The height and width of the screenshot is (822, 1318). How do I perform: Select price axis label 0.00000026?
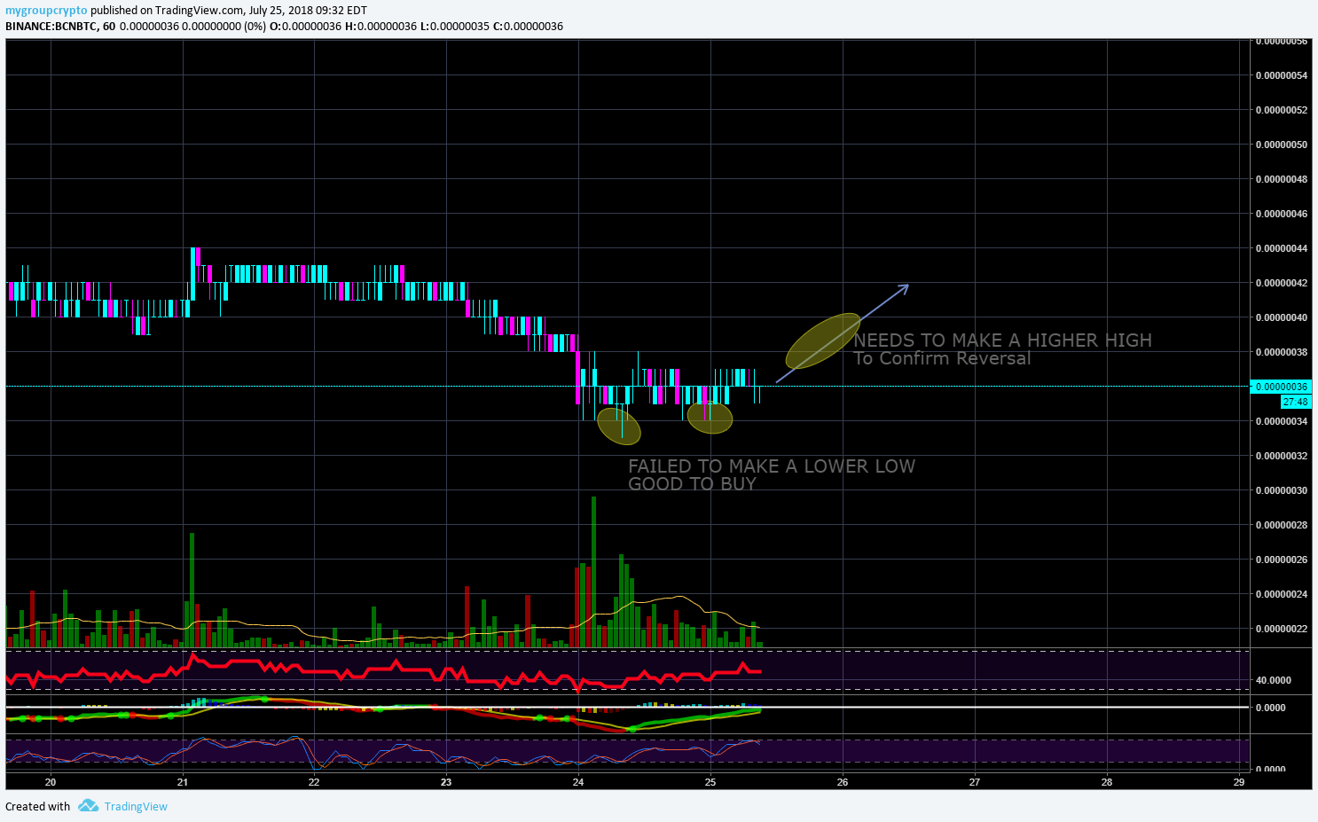click(1281, 560)
